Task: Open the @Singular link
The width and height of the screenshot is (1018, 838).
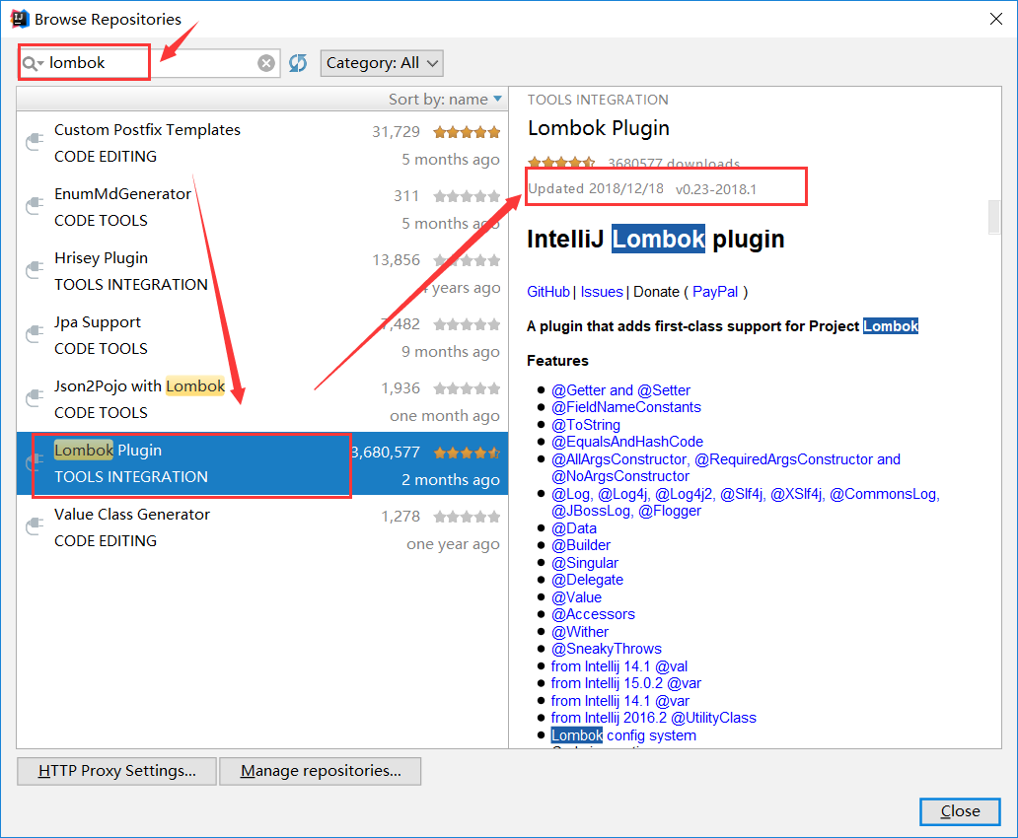Action: pyautogui.click(x=584, y=563)
